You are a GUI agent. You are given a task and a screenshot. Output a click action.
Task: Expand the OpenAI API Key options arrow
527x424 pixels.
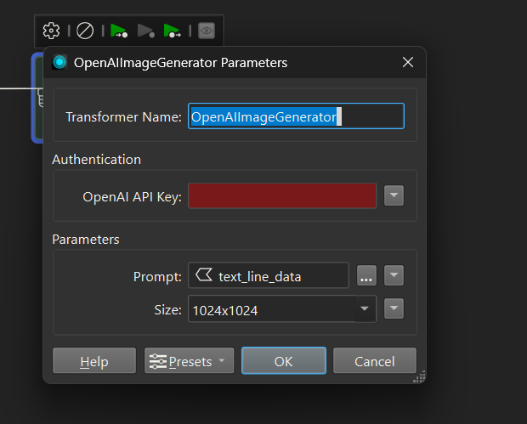(393, 196)
